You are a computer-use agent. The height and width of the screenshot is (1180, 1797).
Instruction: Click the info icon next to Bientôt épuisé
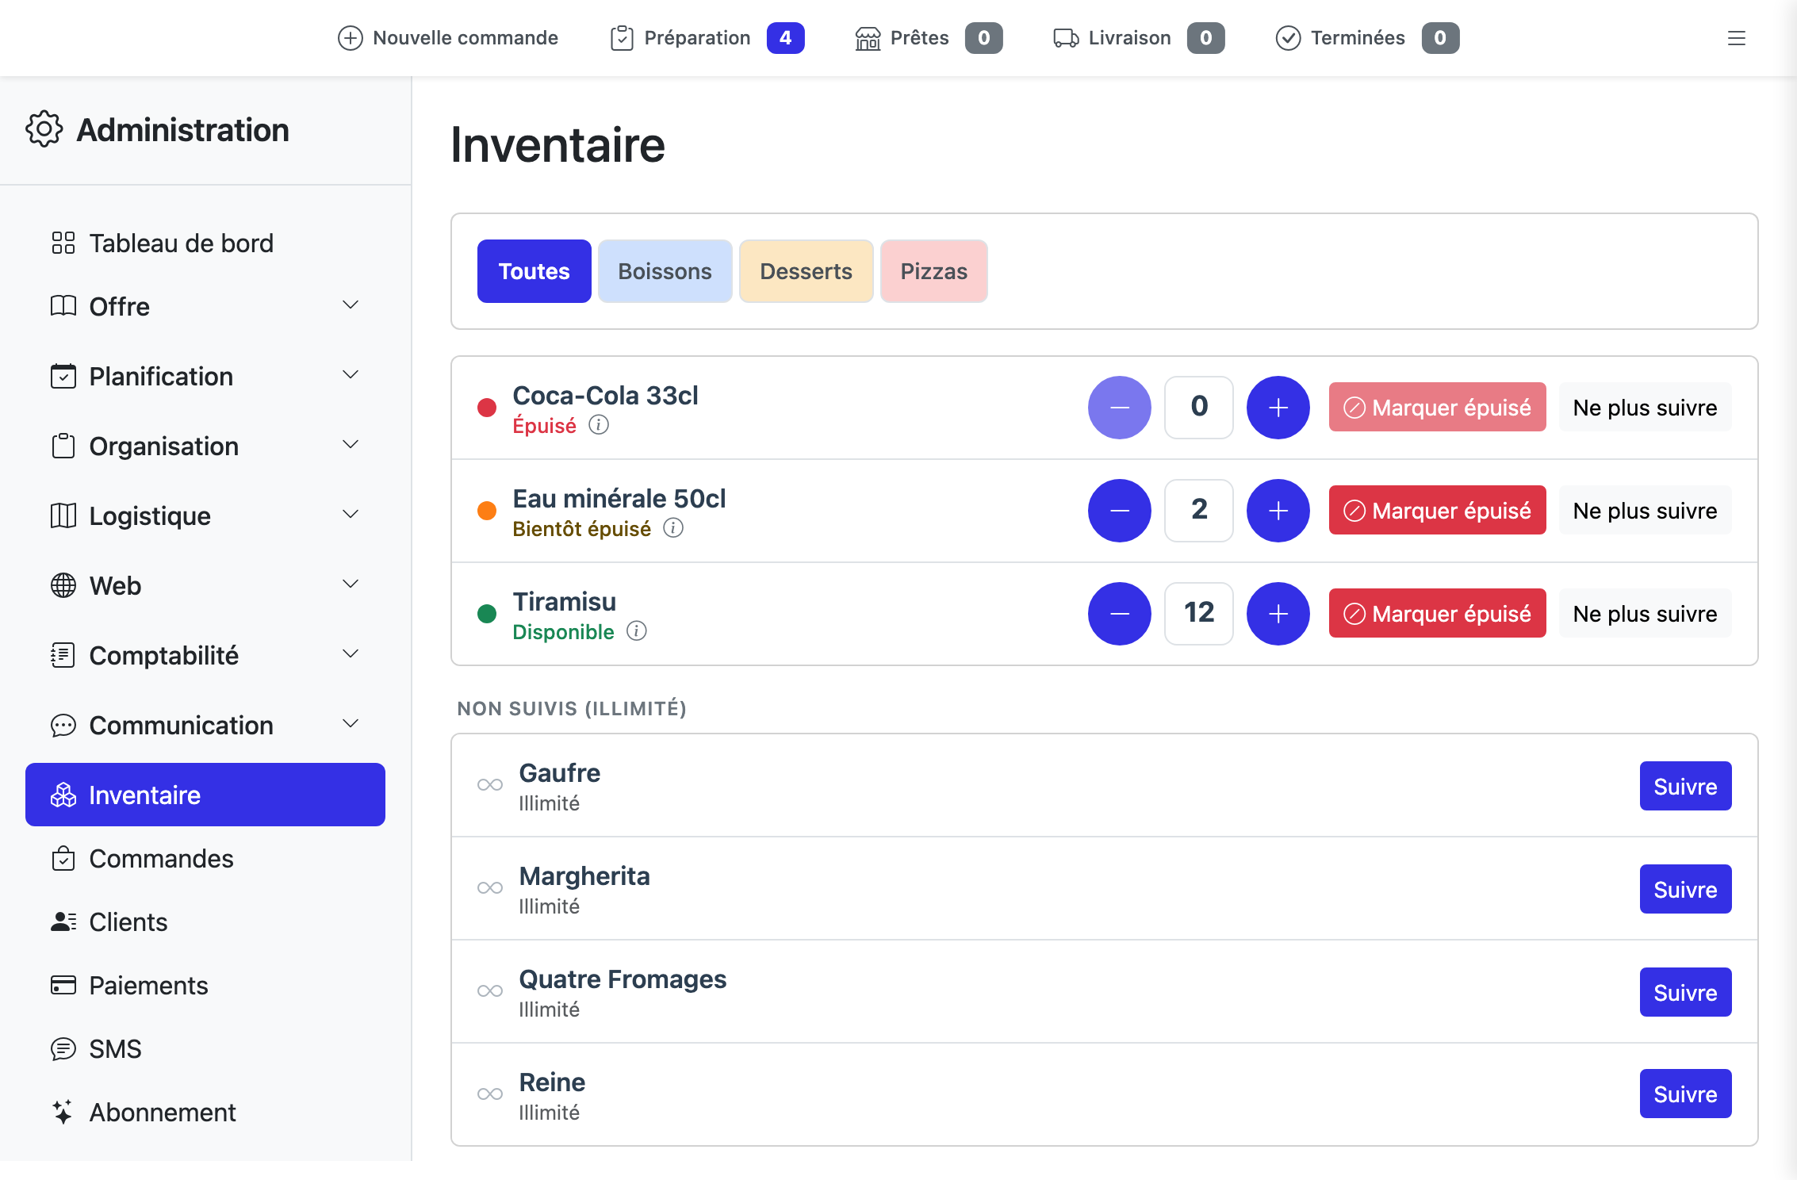(673, 528)
